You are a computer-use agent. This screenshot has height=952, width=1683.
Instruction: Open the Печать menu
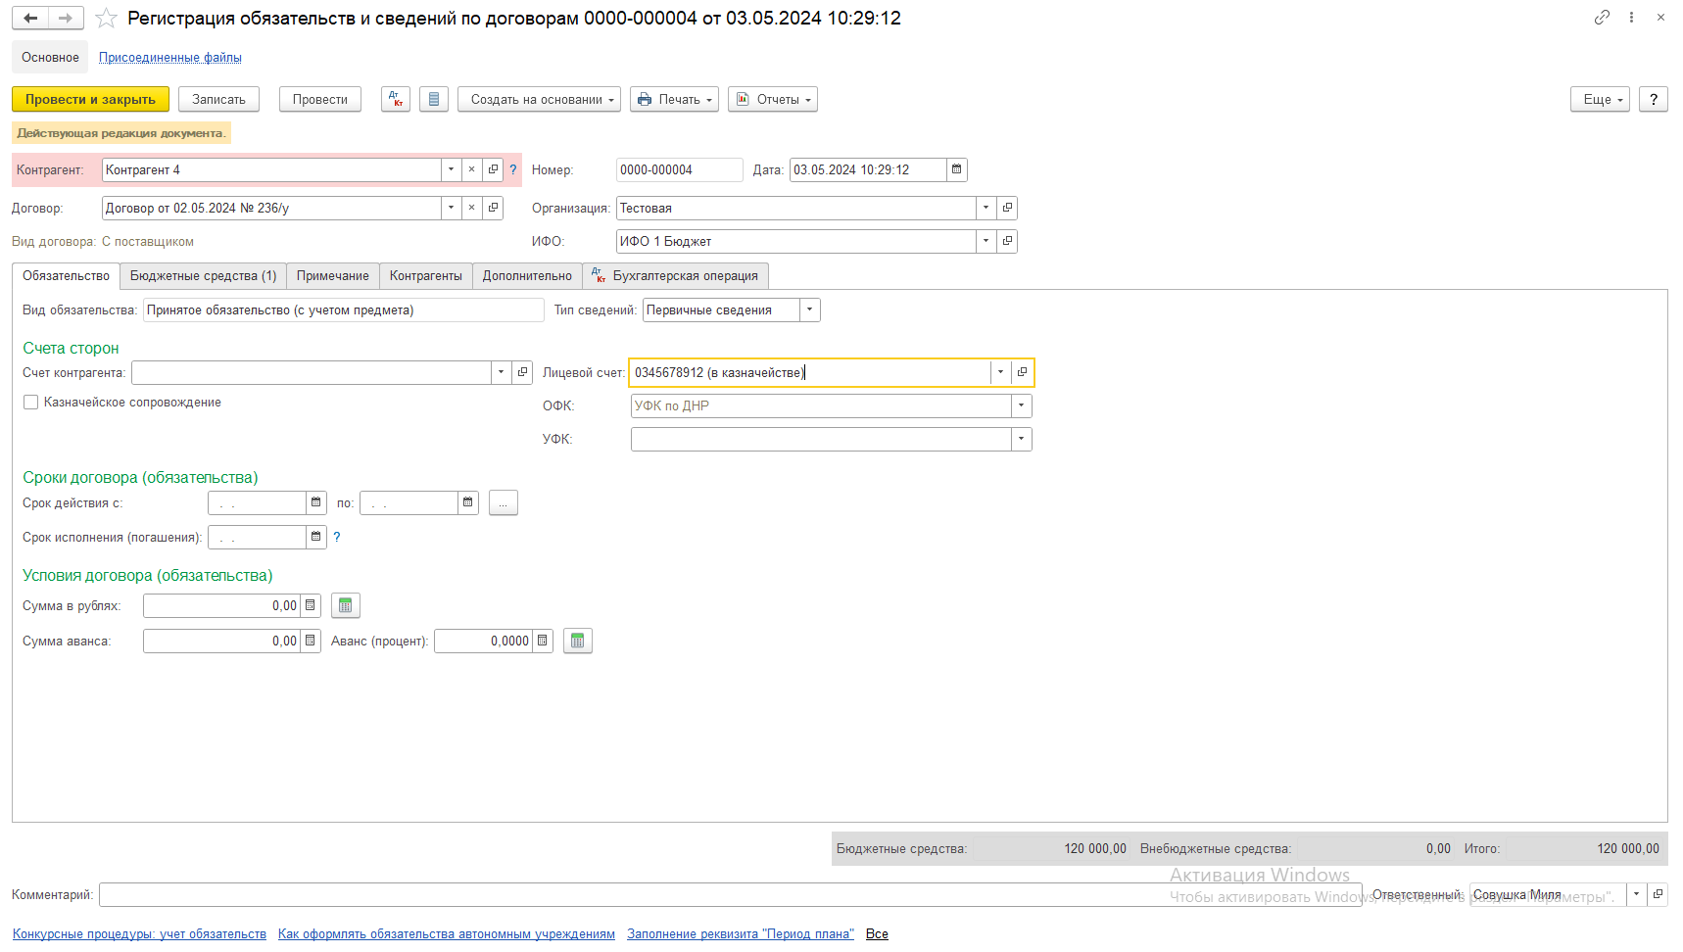675,99
